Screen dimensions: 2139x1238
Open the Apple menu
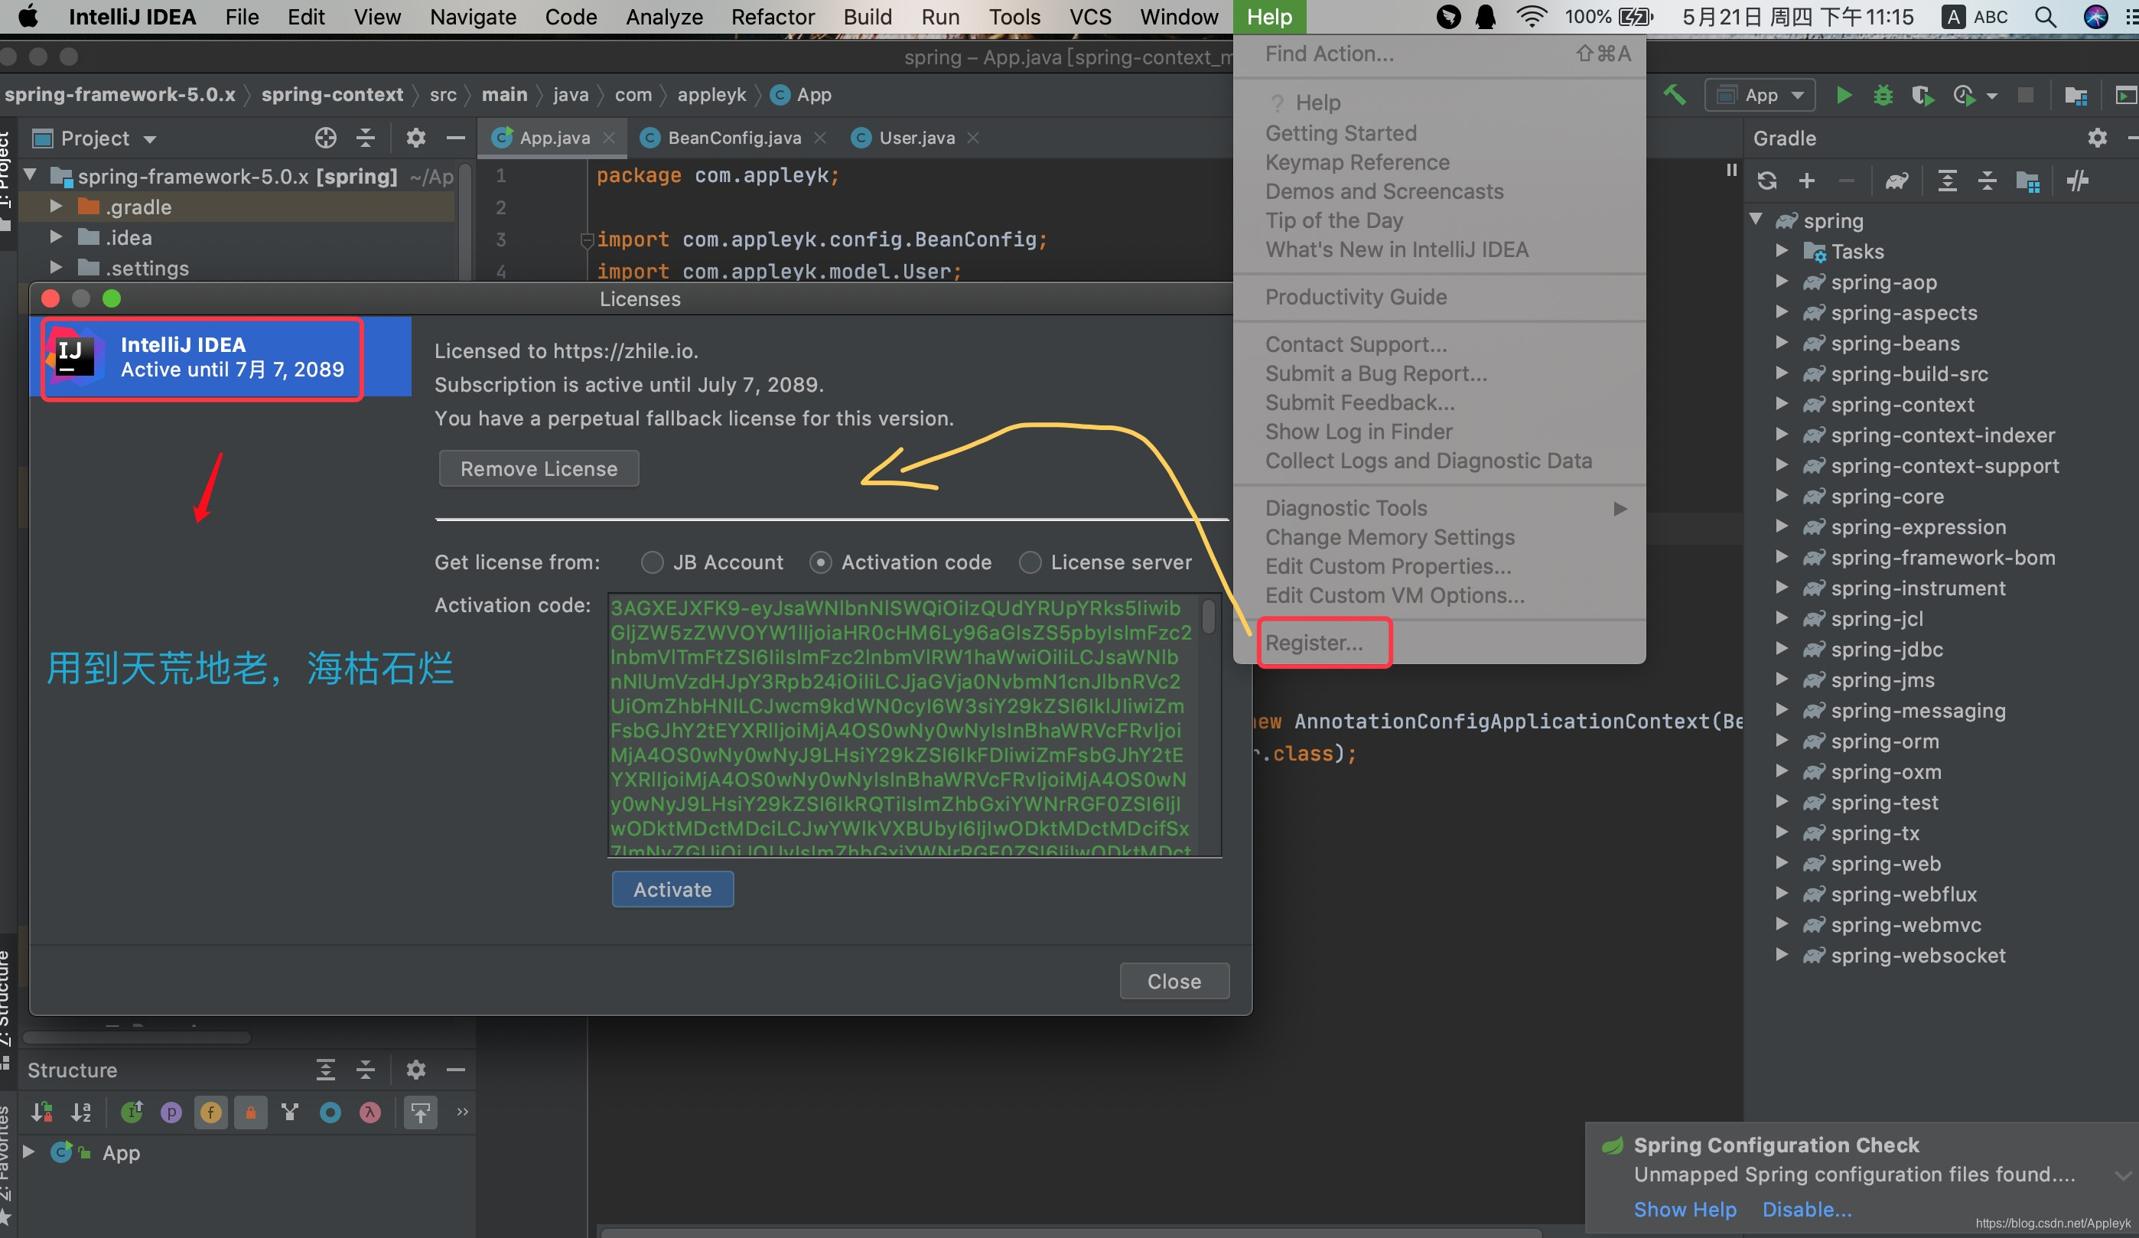point(28,17)
